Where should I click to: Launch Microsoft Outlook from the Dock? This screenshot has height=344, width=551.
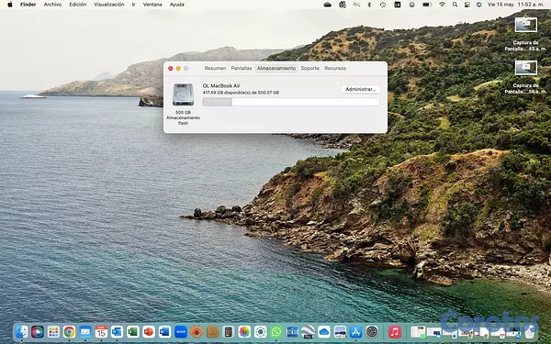(117, 331)
